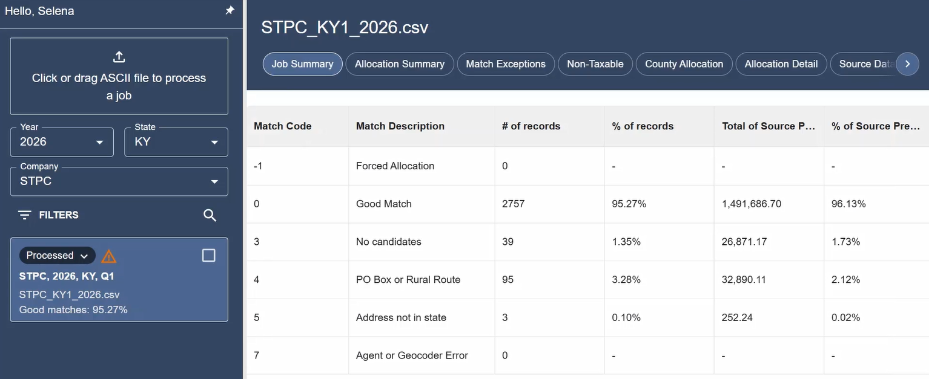Expand the Year 2026 dropdown
The image size is (929, 379).
tap(62, 142)
